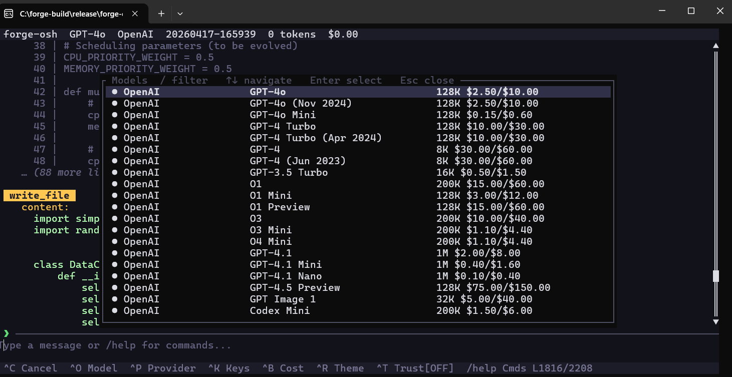Click the 0 tokens status entry

pyautogui.click(x=292, y=35)
